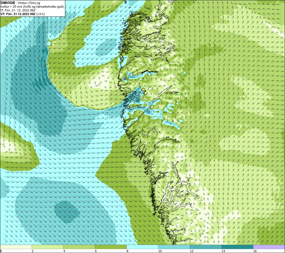Click the lavender above-16 m/s legend swatch

269,247
